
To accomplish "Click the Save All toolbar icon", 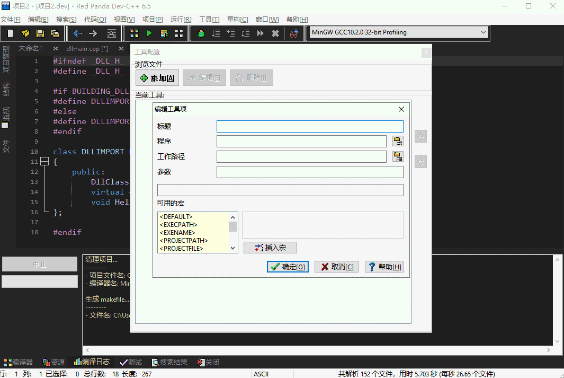I will [x=56, y=33].
